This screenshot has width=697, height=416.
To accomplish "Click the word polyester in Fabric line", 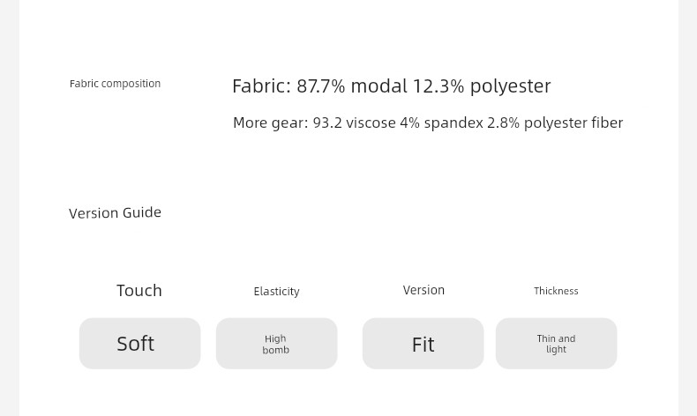I will click(x=510, y=86).
